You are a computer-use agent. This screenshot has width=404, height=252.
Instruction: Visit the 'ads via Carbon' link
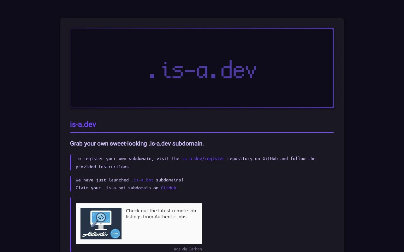(188, 249)
